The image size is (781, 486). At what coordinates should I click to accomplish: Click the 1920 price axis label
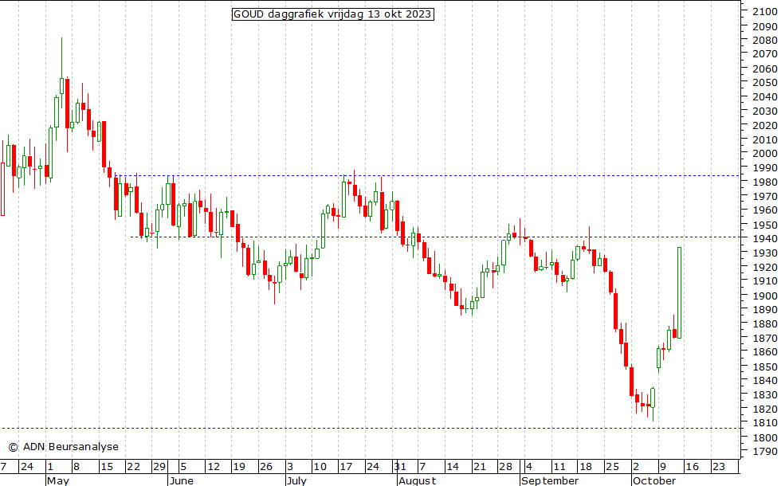point(764,268)
